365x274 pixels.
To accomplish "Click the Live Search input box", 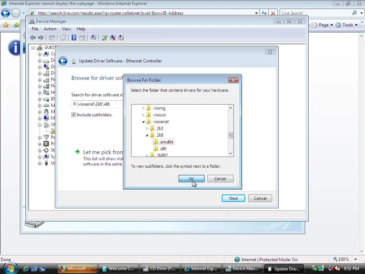I will (315, 13).
